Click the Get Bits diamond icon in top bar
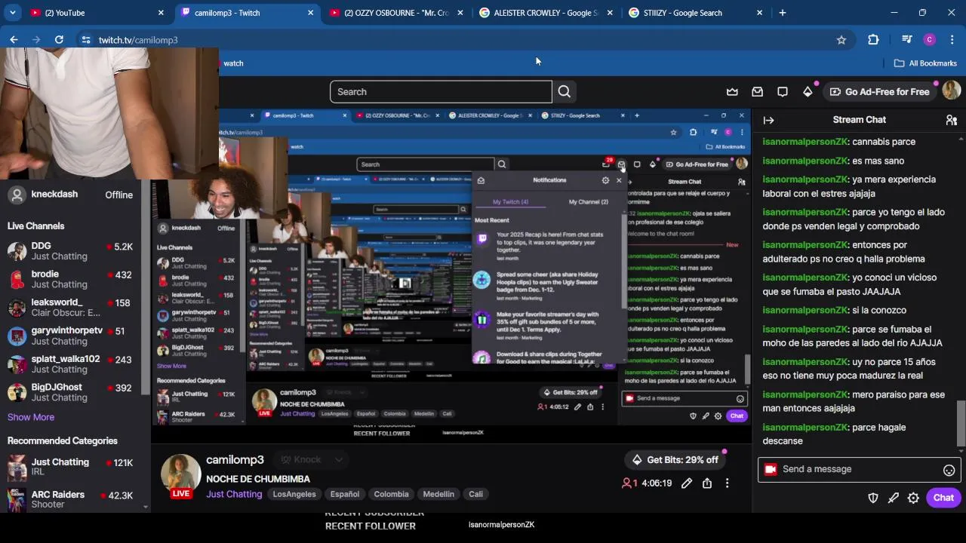 click(808, 92)
